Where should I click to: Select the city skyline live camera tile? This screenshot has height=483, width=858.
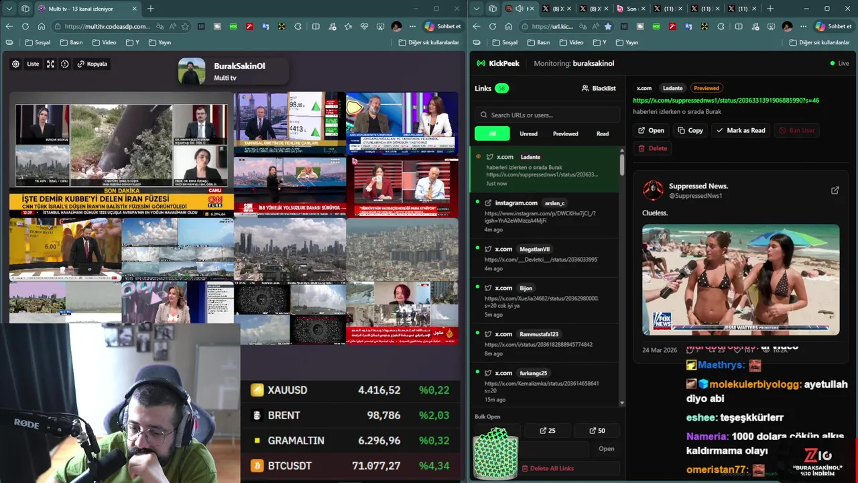coord(290,249)
